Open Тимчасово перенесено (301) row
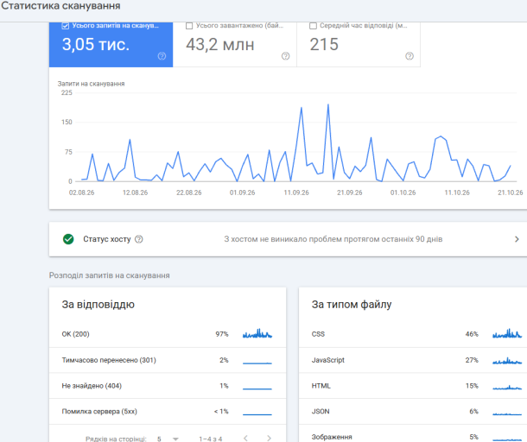This screenshot has height=442, width=527. pyautogui.click(x=168, y=360)
